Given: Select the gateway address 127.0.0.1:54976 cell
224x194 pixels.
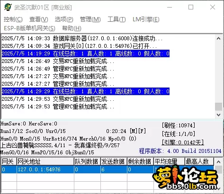Looking at the screenshot, I should coord(45,169).
